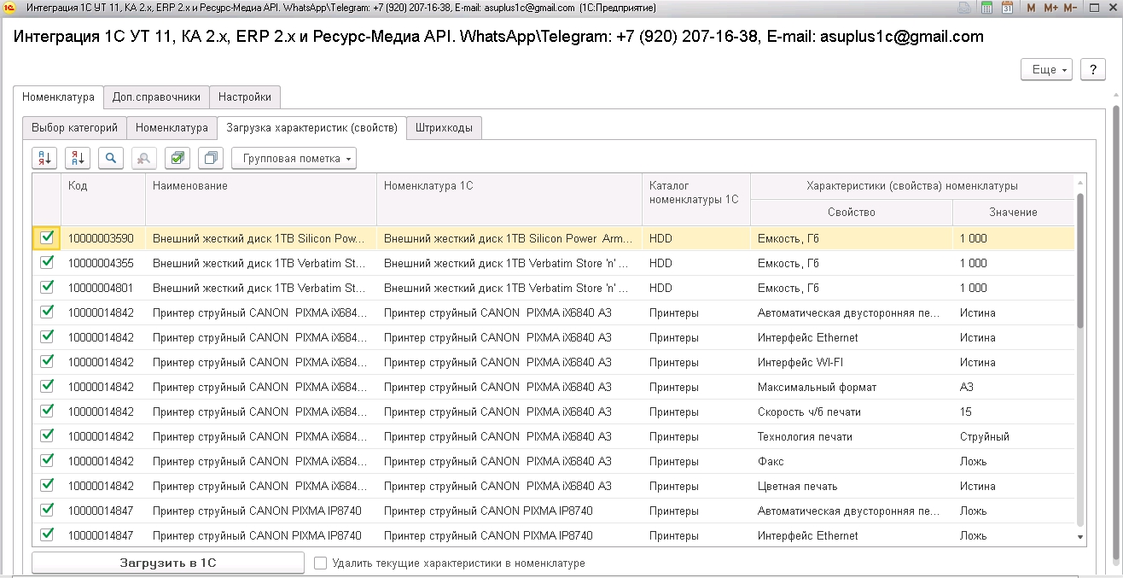
Task: Uncheck row 10000004355 Verbatim disk
Action: pyautogui.click(x=47, y=263)
